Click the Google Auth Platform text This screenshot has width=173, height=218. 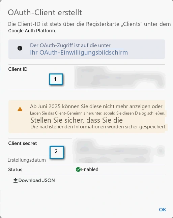[32, 31]
